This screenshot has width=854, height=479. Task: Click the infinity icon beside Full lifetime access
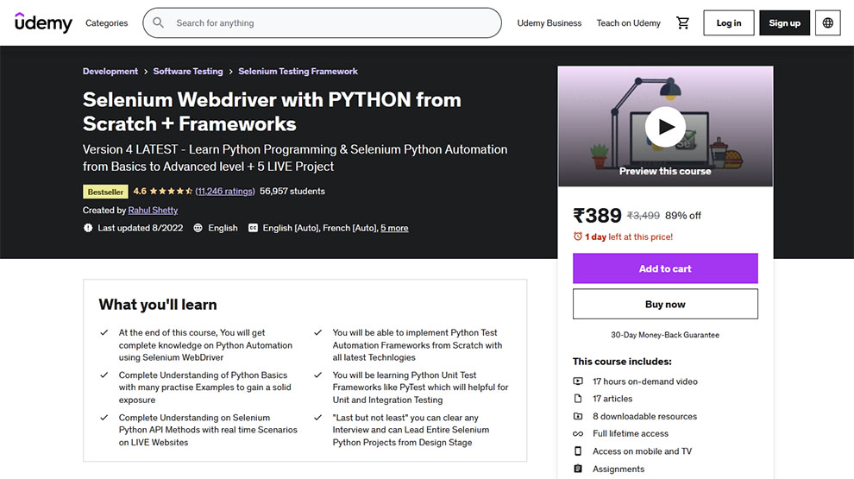[x=578, y=434]
